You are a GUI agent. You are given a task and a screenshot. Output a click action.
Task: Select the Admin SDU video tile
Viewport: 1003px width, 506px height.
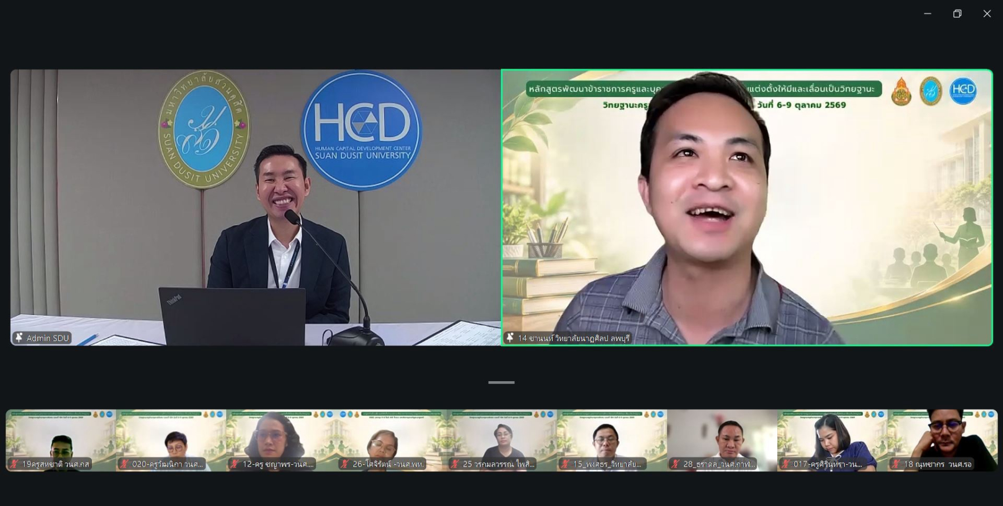point(255,207)
